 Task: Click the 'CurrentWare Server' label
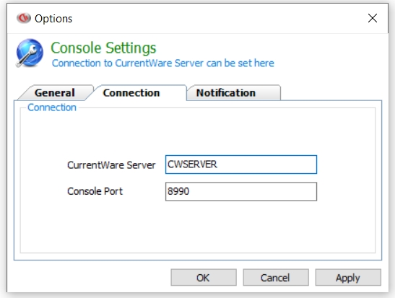click(x=111, y=165)
